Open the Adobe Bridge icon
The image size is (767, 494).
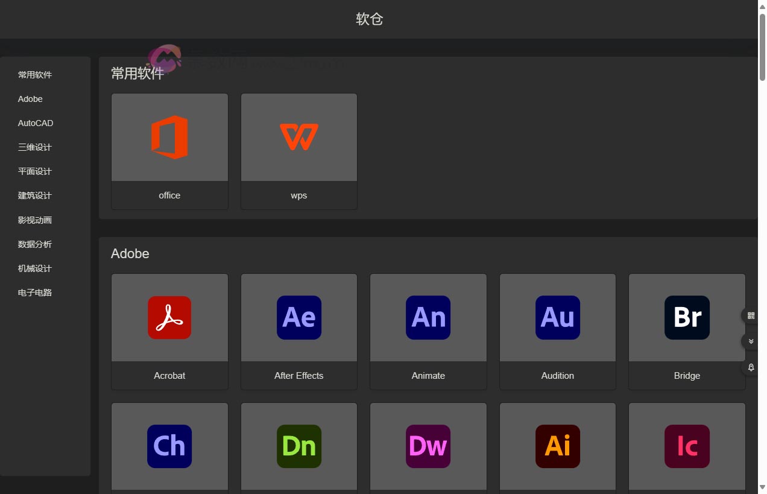coord(687,317)
